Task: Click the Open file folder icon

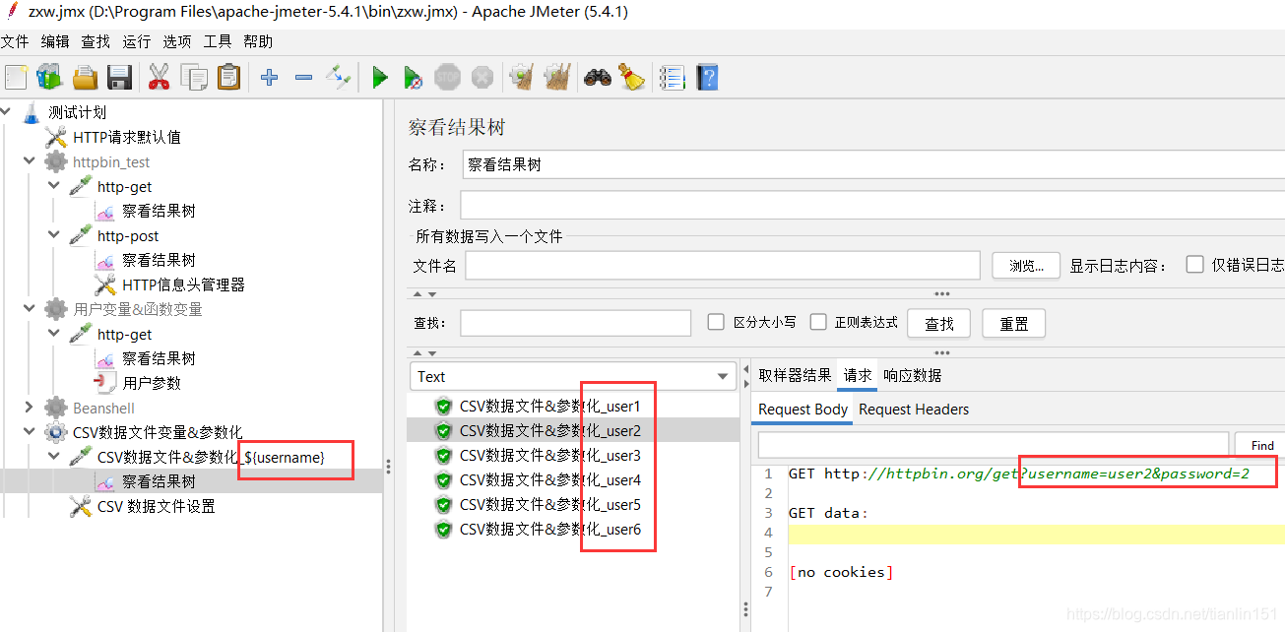Action: pos(85,77)
